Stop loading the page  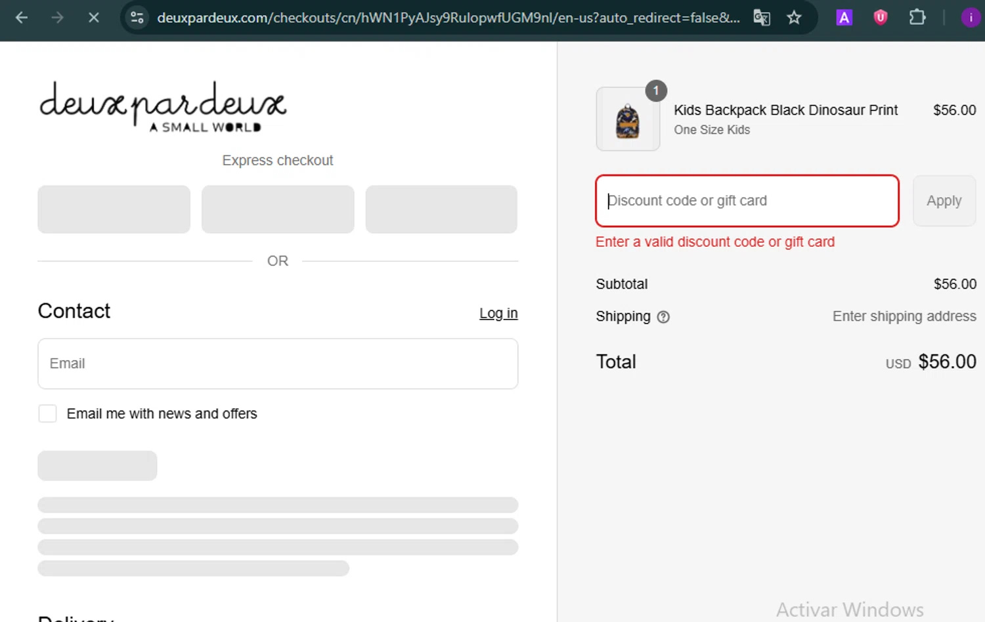click(93, 18)
